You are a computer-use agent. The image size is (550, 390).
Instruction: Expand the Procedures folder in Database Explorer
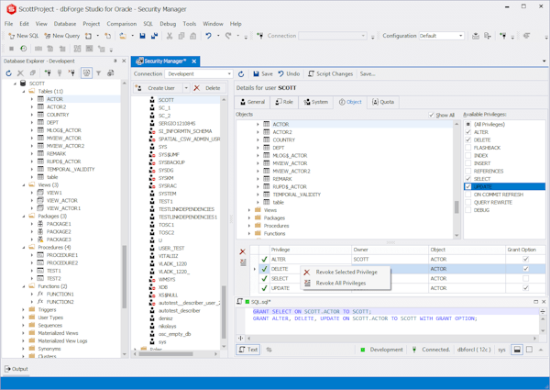22,247
